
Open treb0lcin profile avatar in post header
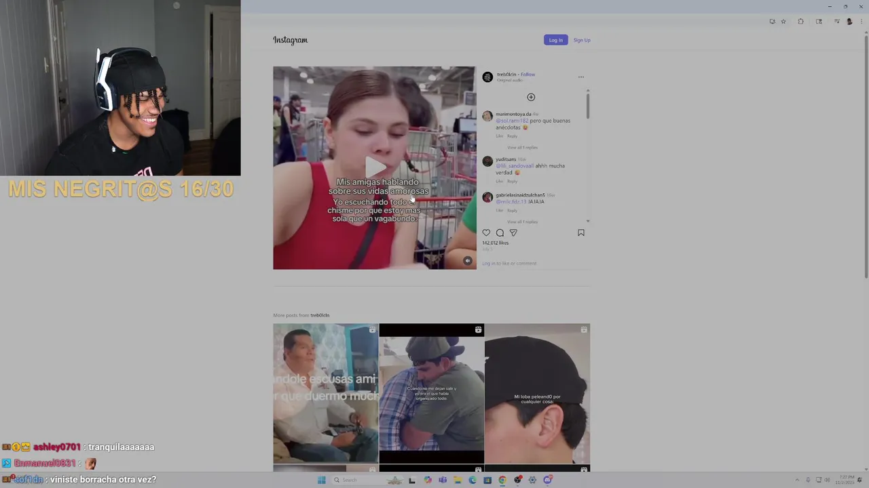tap(487, 77)
